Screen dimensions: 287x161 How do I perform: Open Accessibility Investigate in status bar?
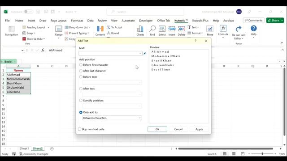(34, 154)
